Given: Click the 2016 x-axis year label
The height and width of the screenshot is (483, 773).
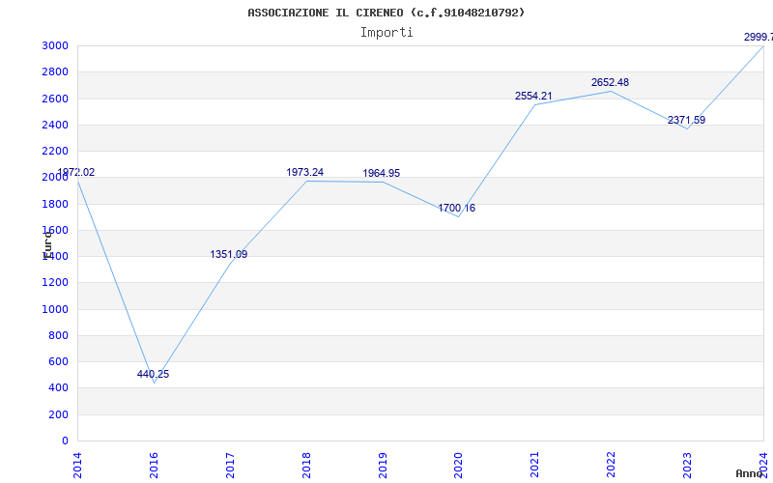Looking at the screenshot, I should coord(154,466).
